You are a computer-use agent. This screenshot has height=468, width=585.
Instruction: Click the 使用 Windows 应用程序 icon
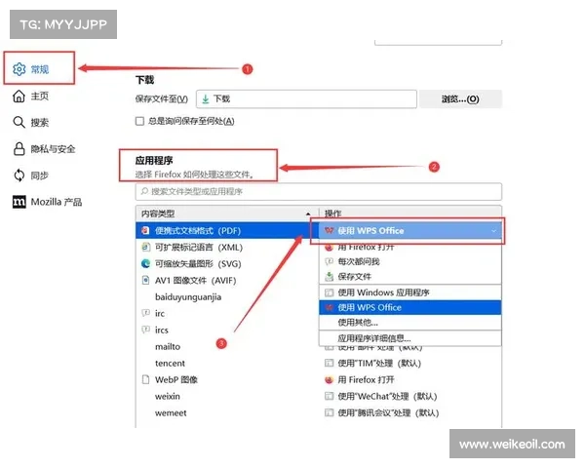pos(330,292)
